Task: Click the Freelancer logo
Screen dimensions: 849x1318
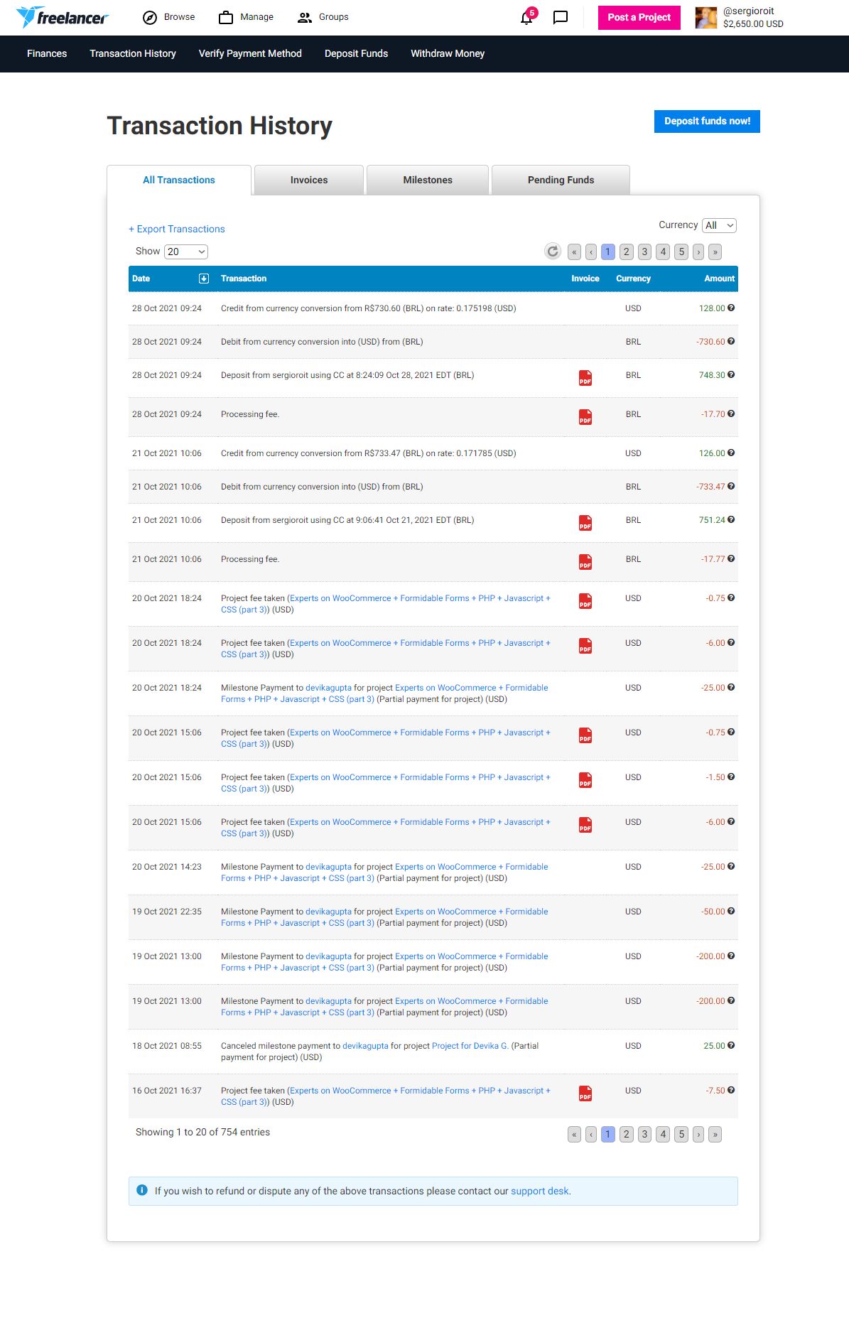Action: (63, 17)
